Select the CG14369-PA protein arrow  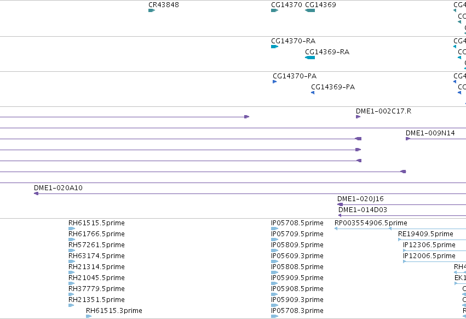click(x=313, y=93)
